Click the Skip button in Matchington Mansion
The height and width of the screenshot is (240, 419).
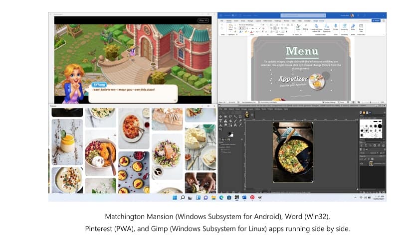point(203,20)
